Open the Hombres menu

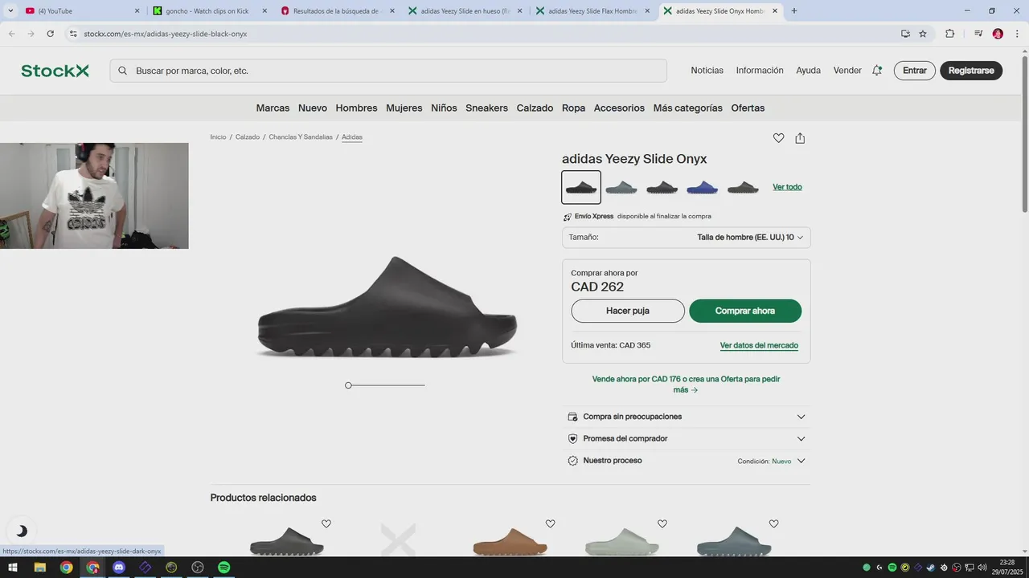(356, 108)
